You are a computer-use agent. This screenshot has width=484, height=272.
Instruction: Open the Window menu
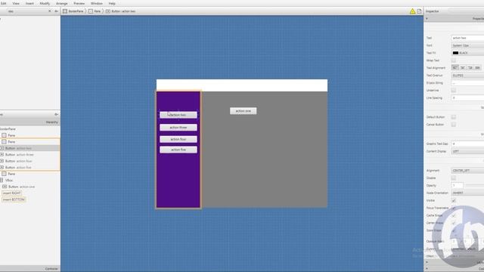coord(97,3)
